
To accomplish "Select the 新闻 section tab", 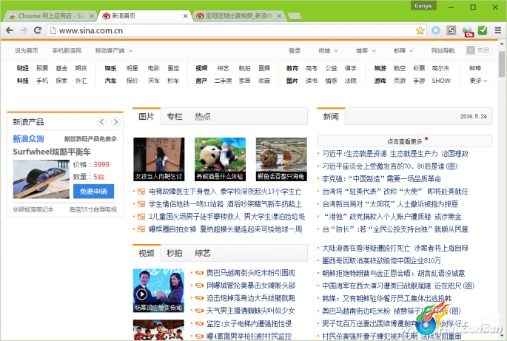I will 331,116.
